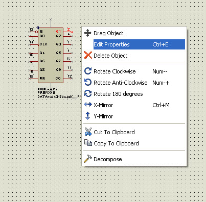This screenshot has width=206, height=202.
Task: Open Edit Properties from the context menu
Action: pyautogui.click(x=134, y=44)
